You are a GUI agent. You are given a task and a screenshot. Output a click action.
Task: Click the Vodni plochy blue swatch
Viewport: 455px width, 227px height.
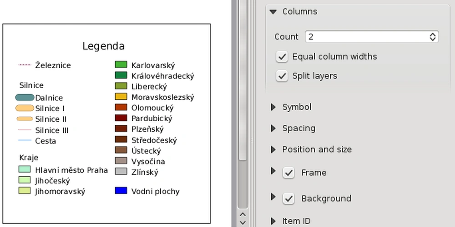(x=121, y=191)
